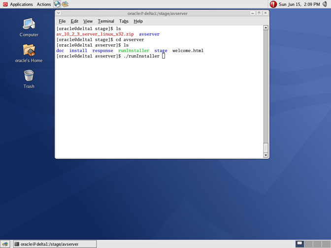Open the Applications menu
This screenshot has height=248, width=331.
[21, 4]
